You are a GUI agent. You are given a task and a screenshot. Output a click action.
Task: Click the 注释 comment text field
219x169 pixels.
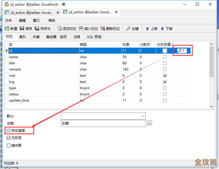103,123
